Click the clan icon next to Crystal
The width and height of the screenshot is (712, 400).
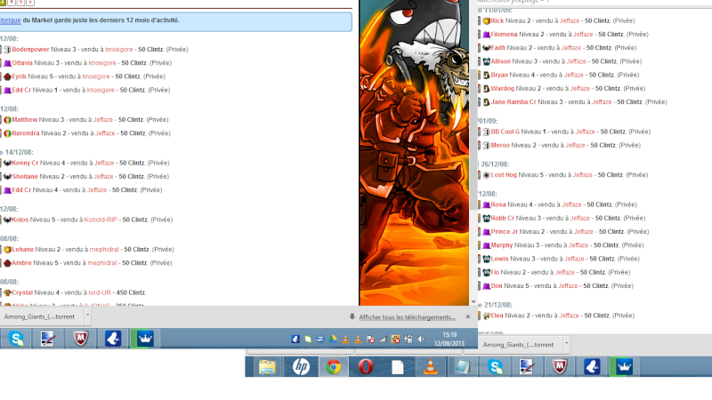(7, 292)
